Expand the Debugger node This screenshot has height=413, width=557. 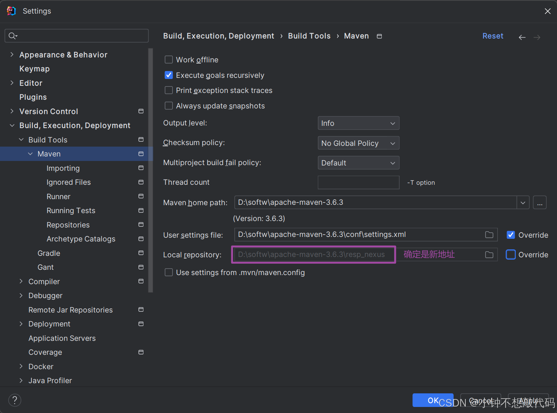21,295
